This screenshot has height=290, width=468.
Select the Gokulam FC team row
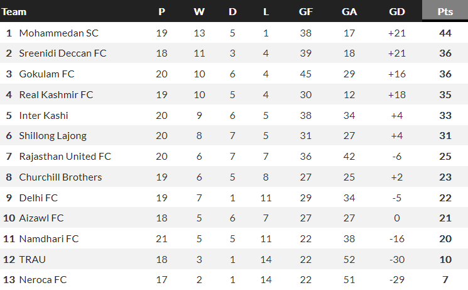[46, 74]
